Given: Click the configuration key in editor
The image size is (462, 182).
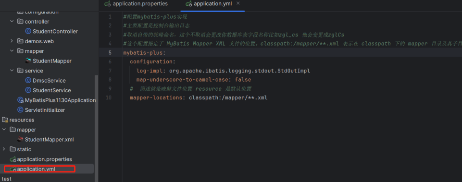Looking at the screenshot, I should pos(151,62).
